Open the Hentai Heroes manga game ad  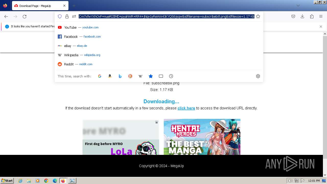202,137
